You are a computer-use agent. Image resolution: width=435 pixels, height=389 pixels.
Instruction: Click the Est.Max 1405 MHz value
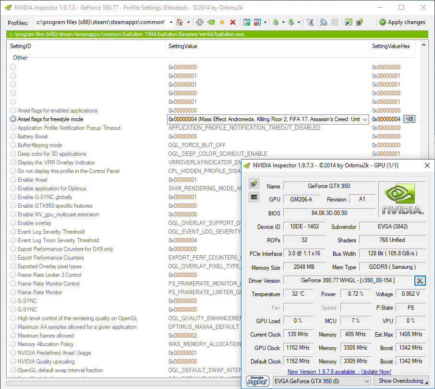pos(411,334)
